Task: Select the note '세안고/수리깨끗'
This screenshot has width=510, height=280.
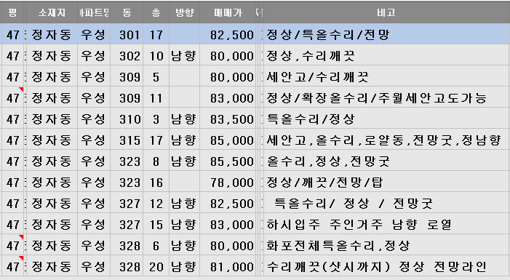Action: (317, 77)
